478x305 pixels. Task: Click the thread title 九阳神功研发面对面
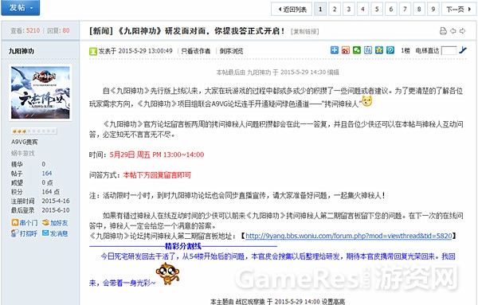point(201,31)
